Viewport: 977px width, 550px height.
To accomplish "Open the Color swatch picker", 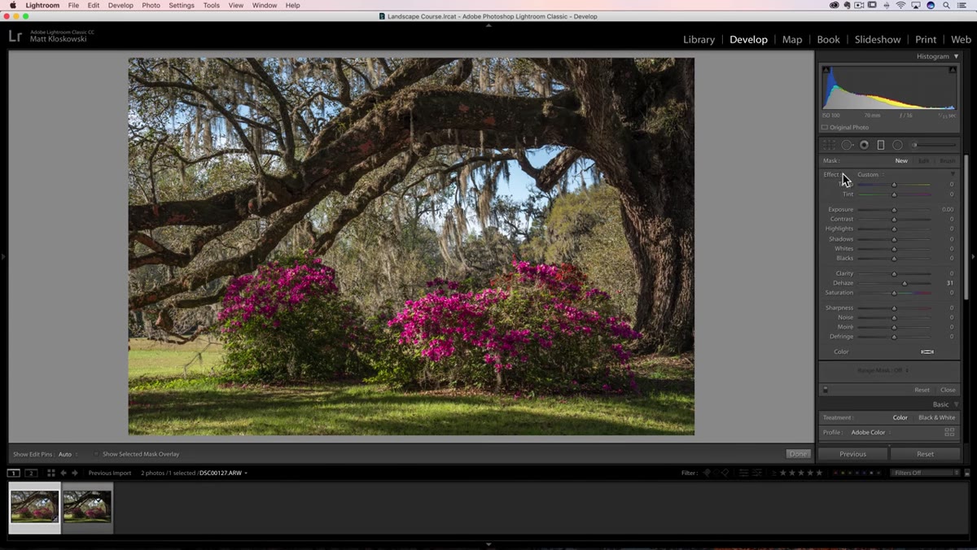I will pyautogui.click(x=927, y=351).
